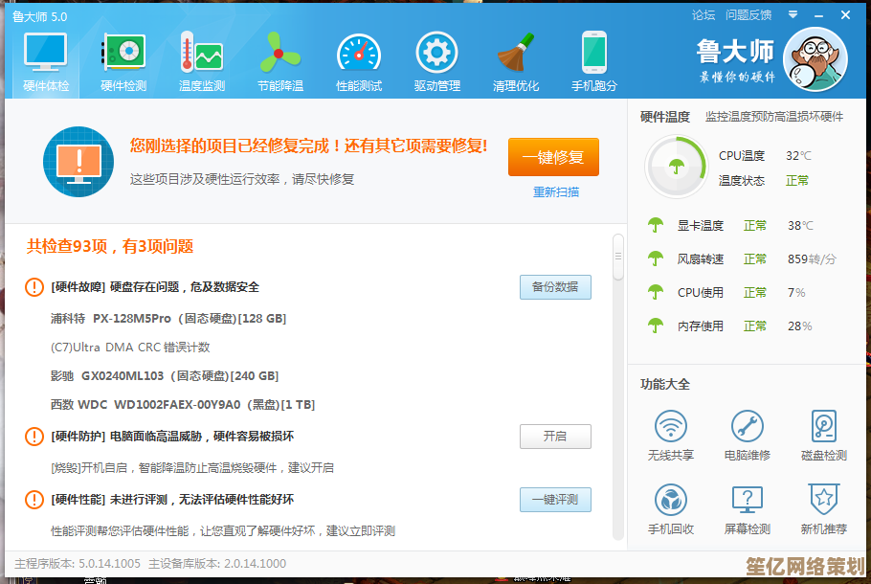Click the 风扇转速 859转/分 value
Screen dimensions: 871x584
[x=812, y=258]
